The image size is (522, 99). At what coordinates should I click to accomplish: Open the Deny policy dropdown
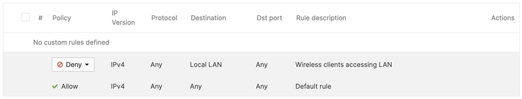[73, 65]
